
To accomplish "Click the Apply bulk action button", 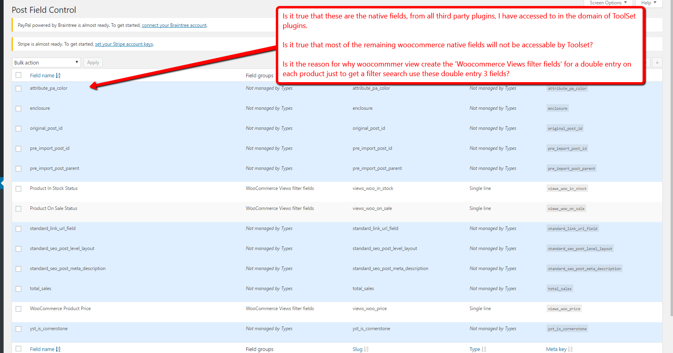I will pos(93,63).
